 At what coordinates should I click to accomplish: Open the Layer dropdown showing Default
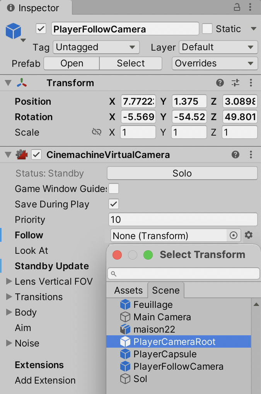coord(218,48)
